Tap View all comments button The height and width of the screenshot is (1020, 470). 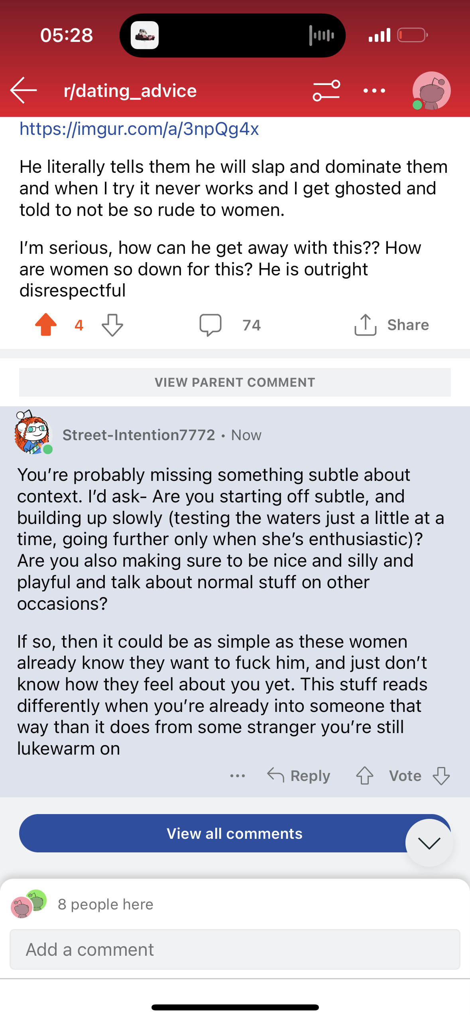coord(235,833)
